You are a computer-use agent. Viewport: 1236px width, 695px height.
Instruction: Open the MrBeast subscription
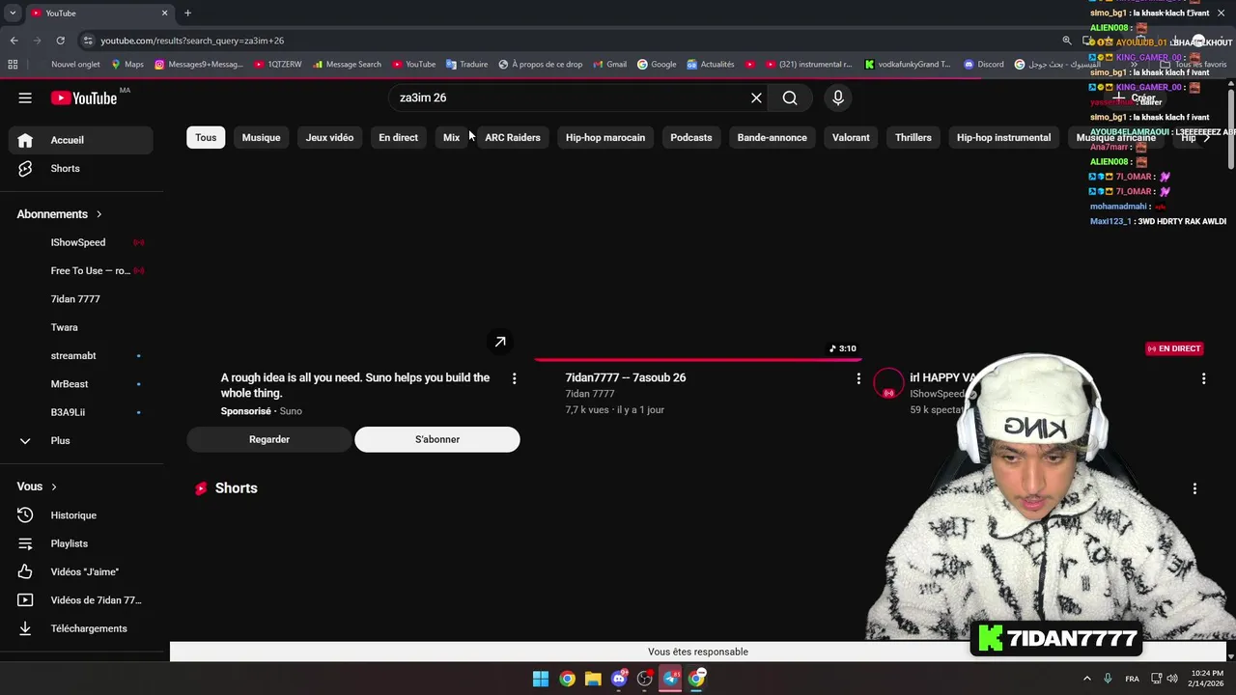click(x=81, y=384)
